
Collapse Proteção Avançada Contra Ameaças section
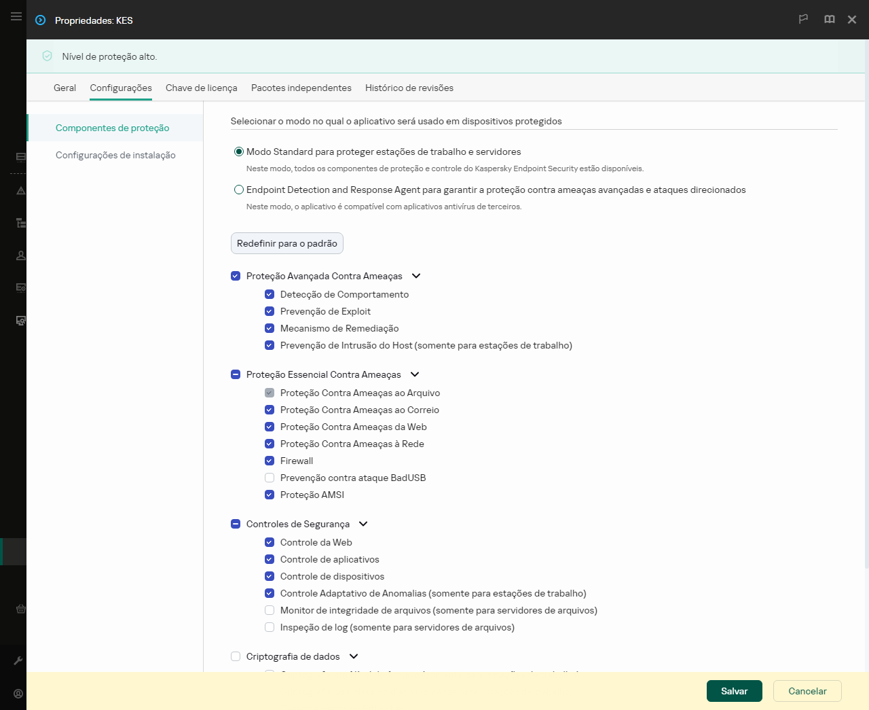415,276
